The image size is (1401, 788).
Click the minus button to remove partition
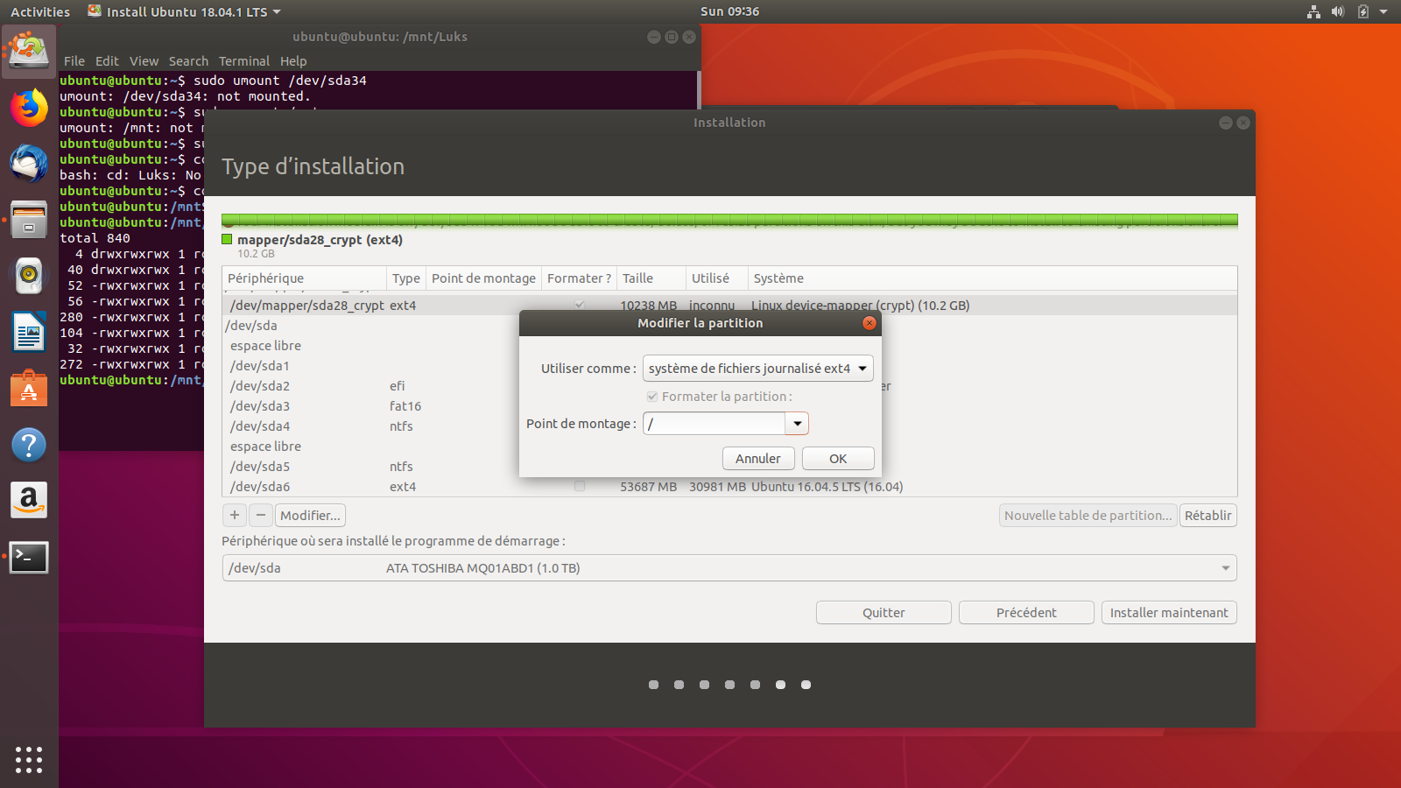[x=260, y=516]
